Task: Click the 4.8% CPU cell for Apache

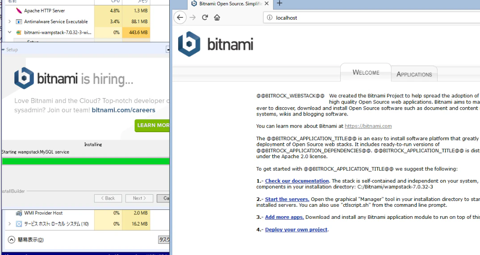Action: click(108, 11)
